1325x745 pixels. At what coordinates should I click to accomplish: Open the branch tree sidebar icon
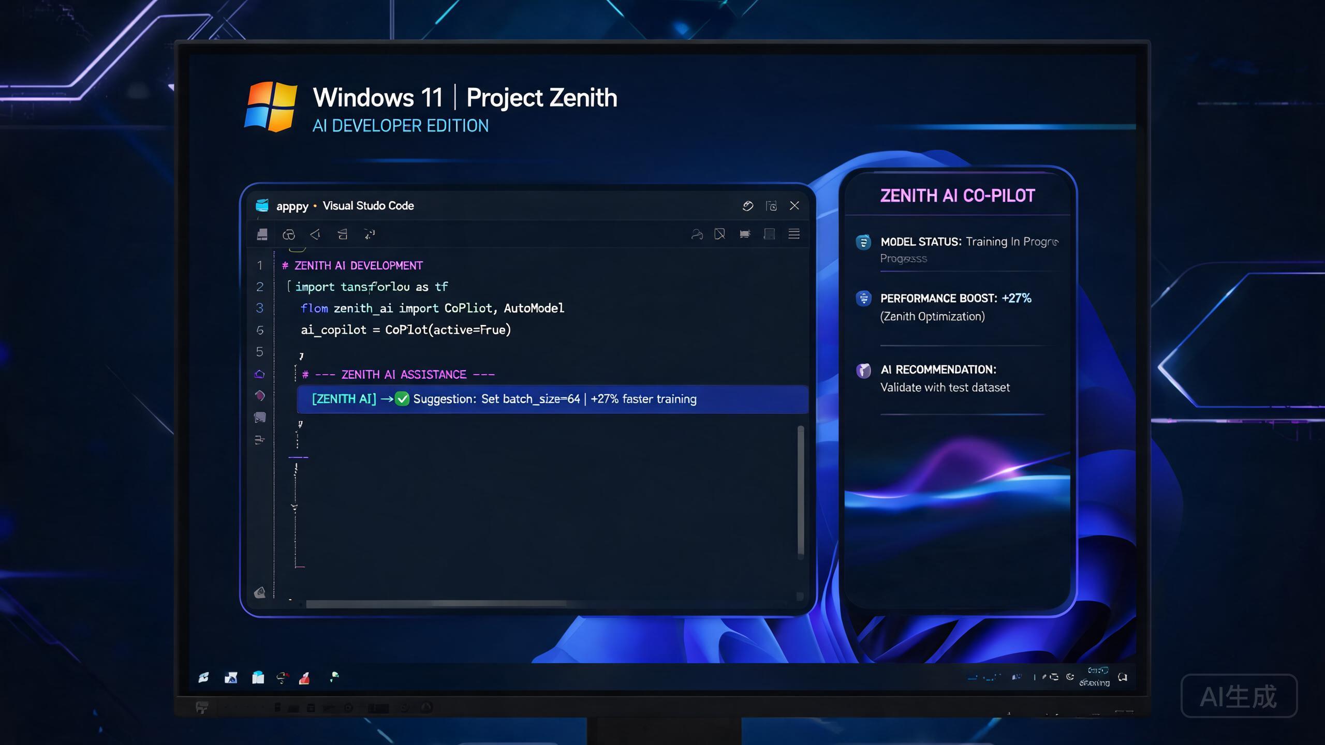click(x=260, y=440)
